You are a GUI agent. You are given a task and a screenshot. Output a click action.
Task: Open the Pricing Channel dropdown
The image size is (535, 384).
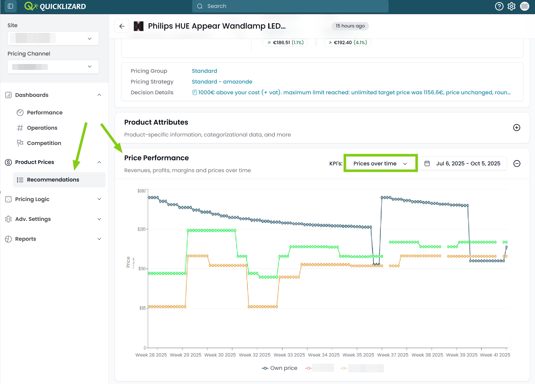[53, 67]
